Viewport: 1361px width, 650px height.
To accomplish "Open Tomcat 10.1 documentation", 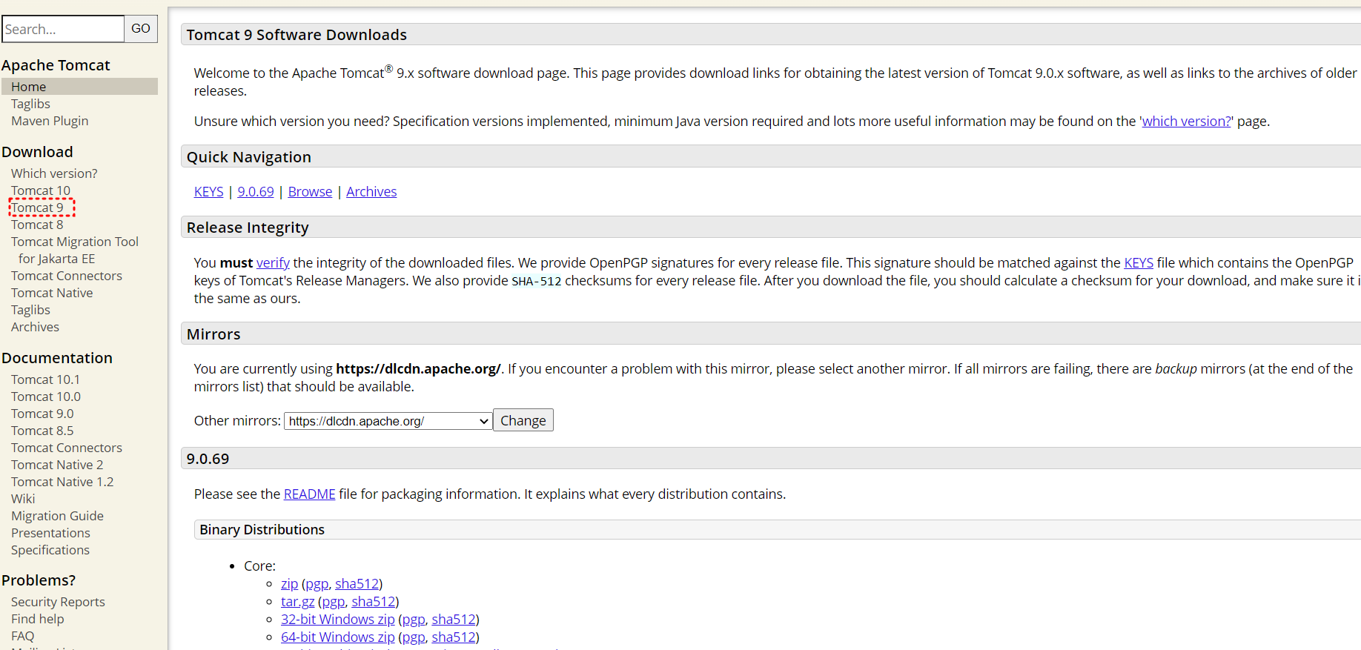I will click(45, 379).
